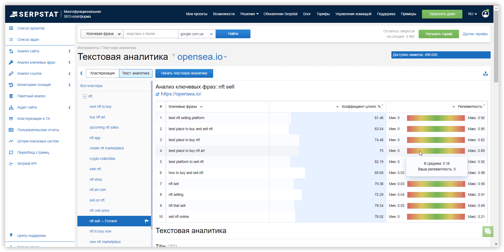Screen dimensions: 504x252
Task: Click the Serpstat logo
Action: (34, 14)
